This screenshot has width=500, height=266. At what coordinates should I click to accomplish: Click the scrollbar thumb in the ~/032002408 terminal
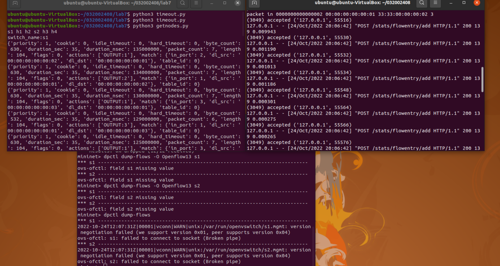tap(482, 80)
